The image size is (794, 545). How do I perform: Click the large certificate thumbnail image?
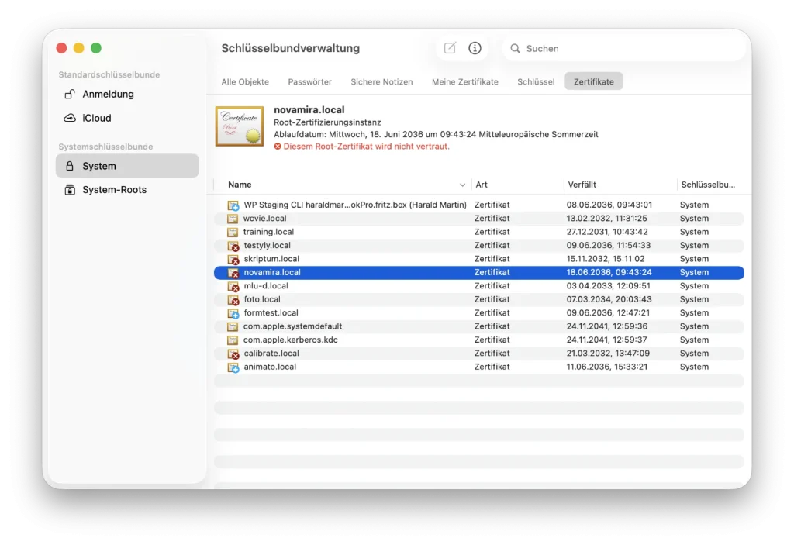click(240, 126)
